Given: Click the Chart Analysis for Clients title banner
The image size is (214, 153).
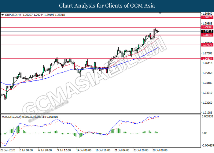Looking at the screenshot, I should (x=107, y=6).
